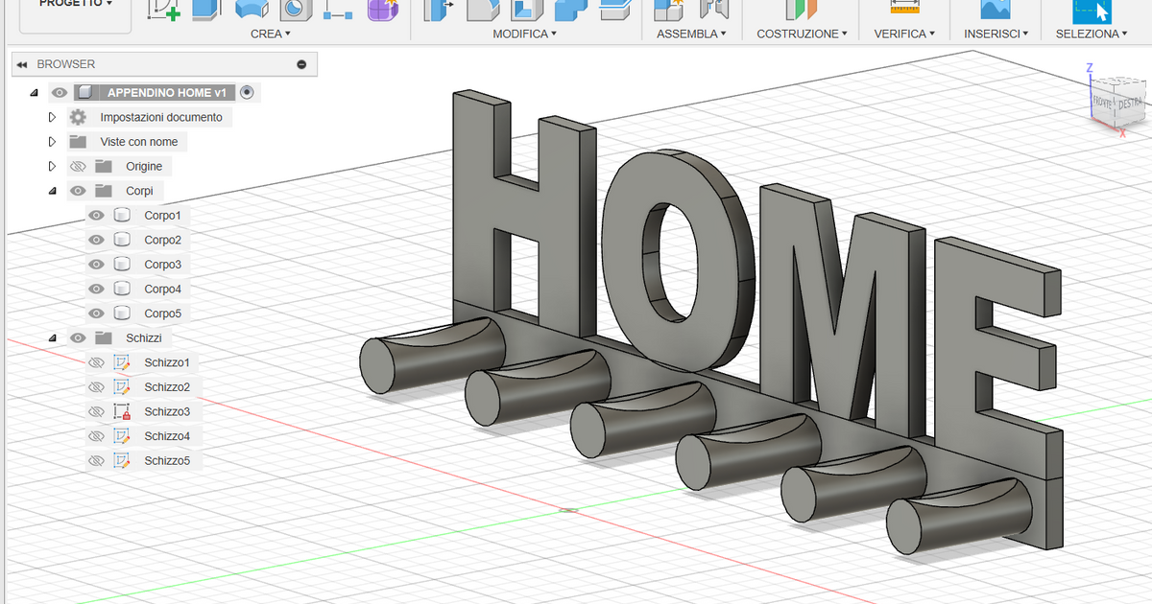Click the rectangular Pattern tool icon
The image size is (1152, 604).
(339, 8)
